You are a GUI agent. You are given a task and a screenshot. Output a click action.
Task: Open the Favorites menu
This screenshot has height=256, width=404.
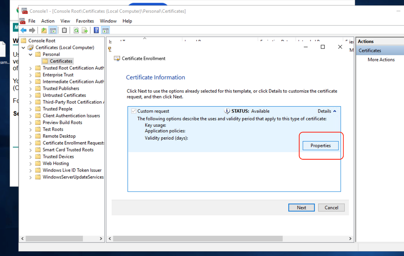85,21
